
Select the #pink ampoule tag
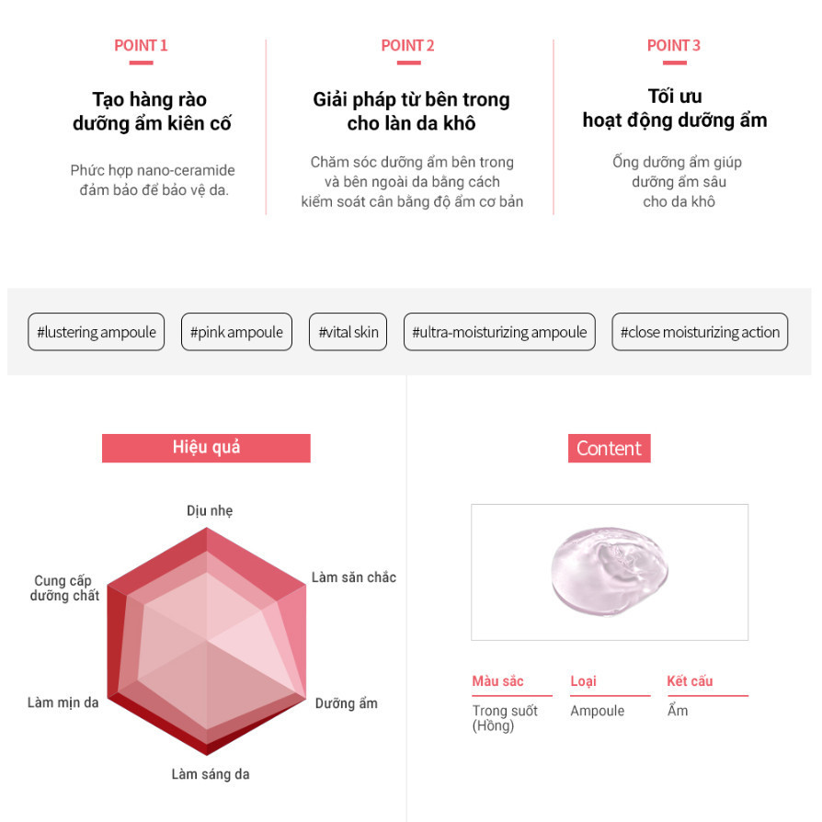[x=236, y=332]
